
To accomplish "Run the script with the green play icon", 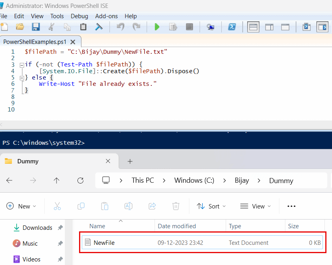I will 157,27.
